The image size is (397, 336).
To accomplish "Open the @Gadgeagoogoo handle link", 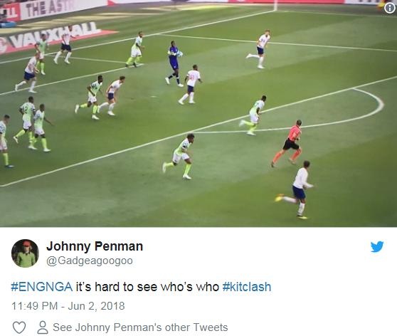I will pyautogui.click(x=90, y=261).
